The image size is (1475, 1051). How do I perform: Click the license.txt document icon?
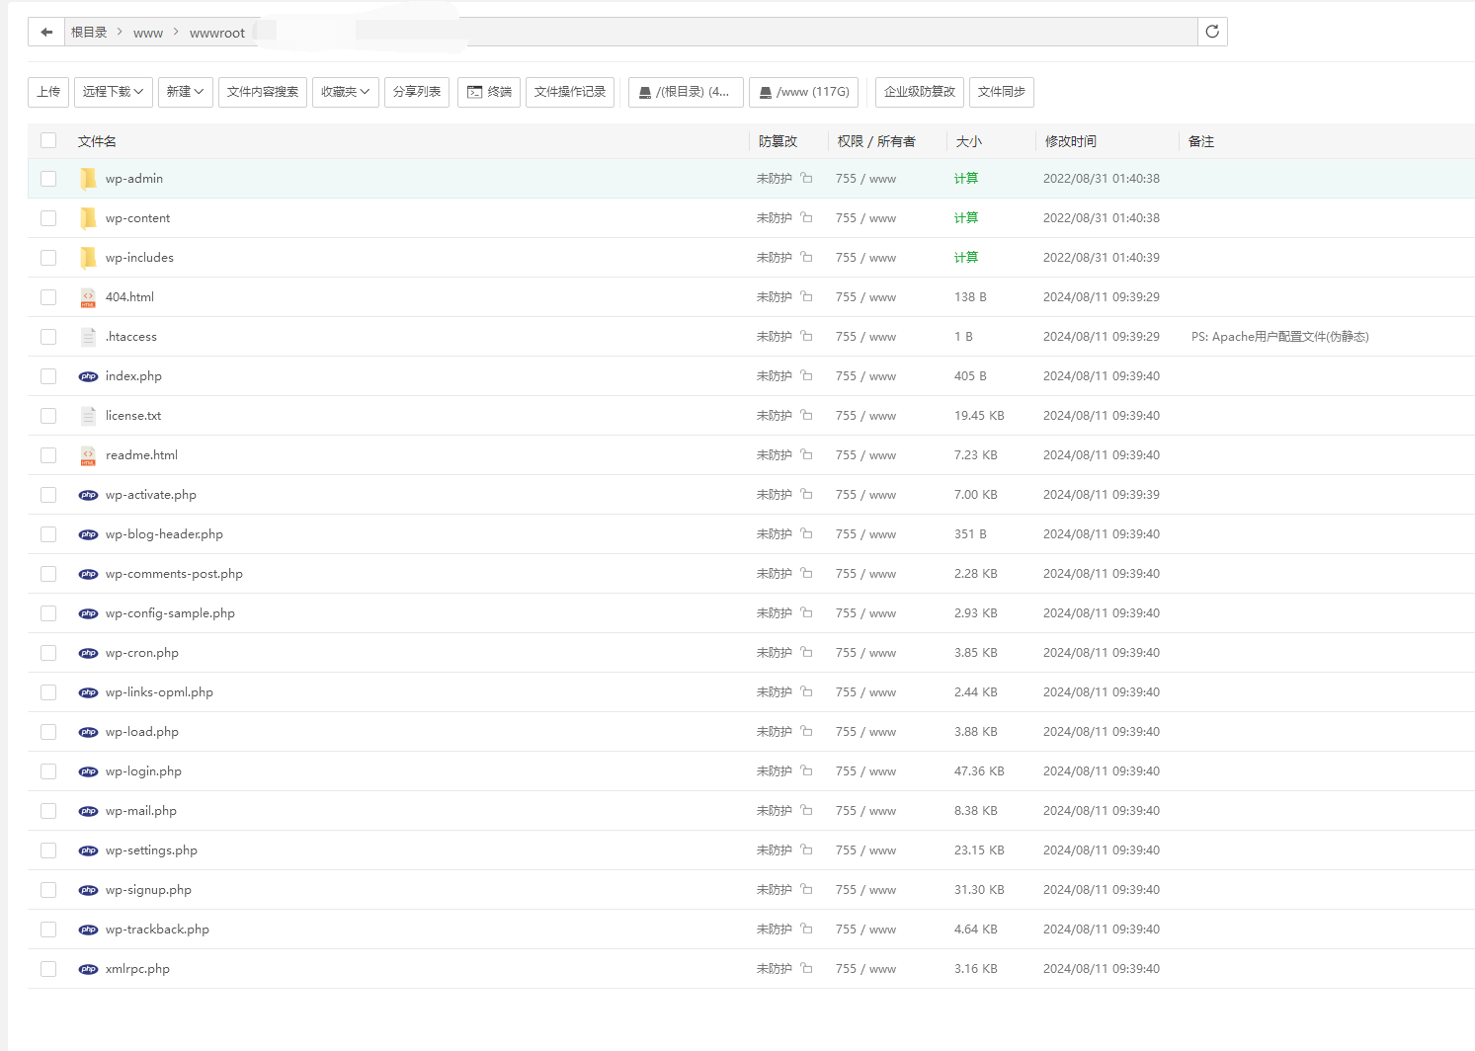pyautogui.click(x=88, y=416)
